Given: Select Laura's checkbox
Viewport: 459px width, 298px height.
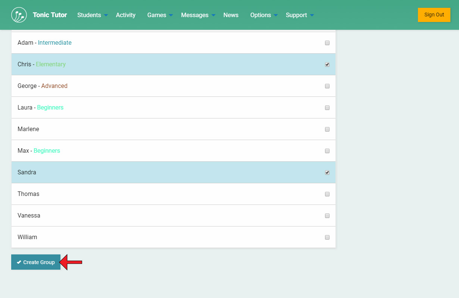Looking at the screenshot, I should click(x=327, y=108).
